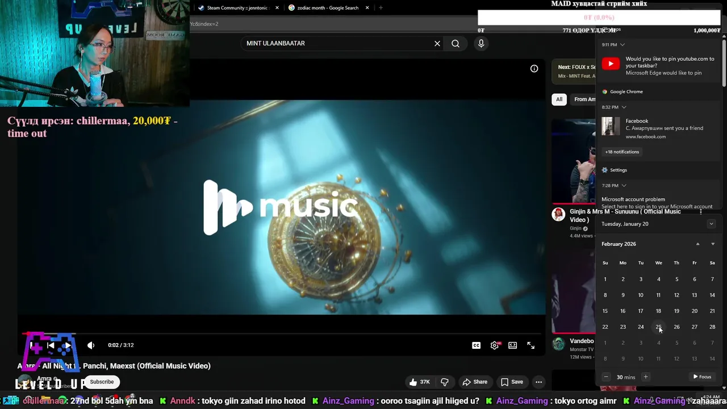Start voice search with microphone icon
727x409 pixels.
click(481, 44)
